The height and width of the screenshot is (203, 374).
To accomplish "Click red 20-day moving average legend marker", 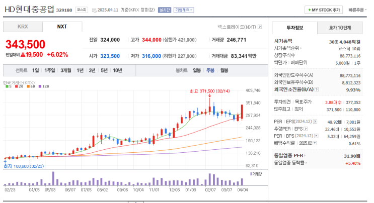I will click(16, 86).
